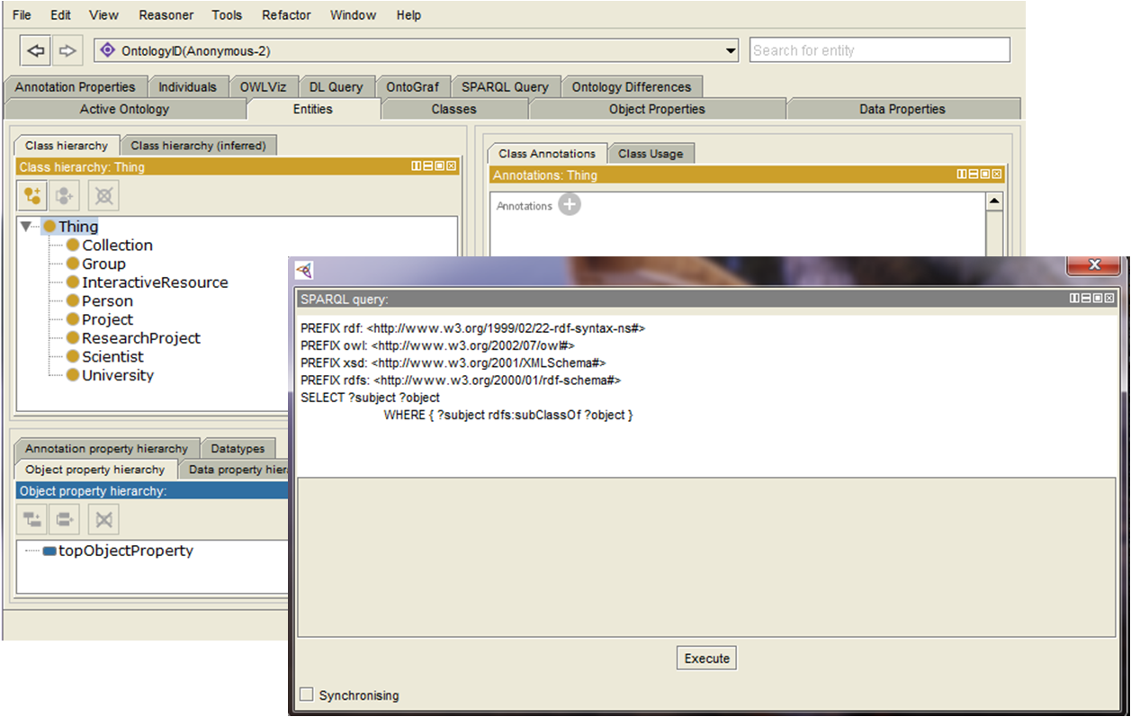
Task: Enable the Synchronising checkbox
Action: pos(307,695)
